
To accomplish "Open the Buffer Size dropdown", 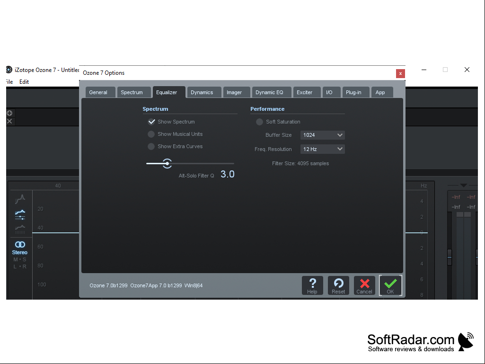I will pyautogui.click(x=323, y=135).
